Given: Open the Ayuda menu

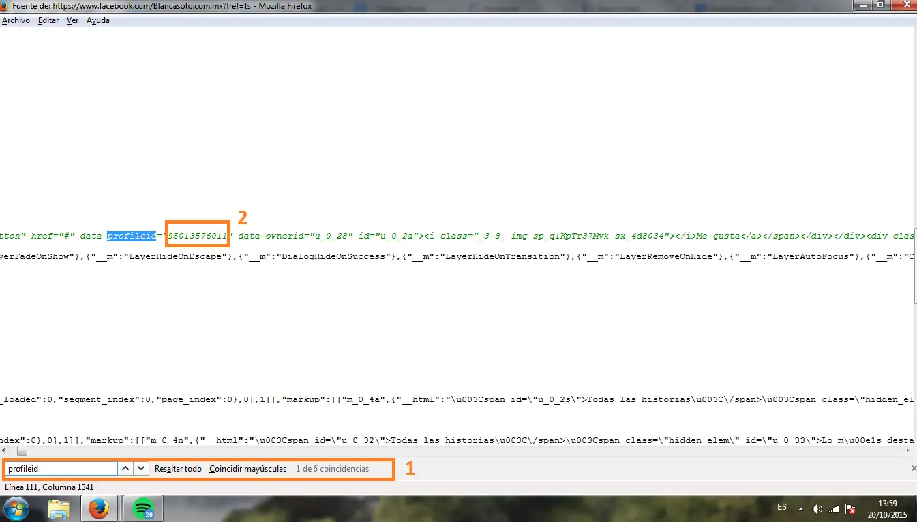Looking at the screenshot, I should (98, 20).
